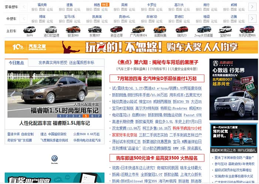This screenshot has width=259, height=184.
Task: Open the 原创试车视频汇总 link
Action: click(x=127, y=142)
